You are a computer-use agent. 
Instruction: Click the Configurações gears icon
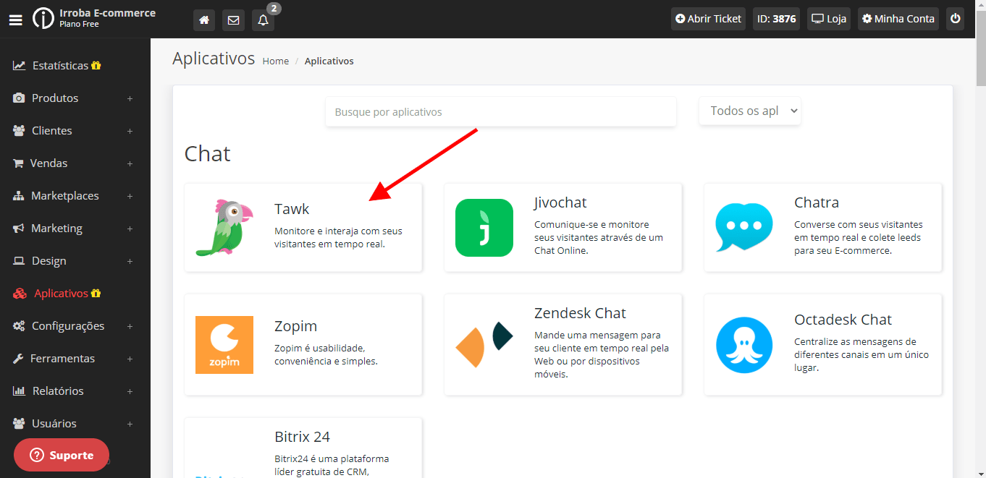point(19,326)
